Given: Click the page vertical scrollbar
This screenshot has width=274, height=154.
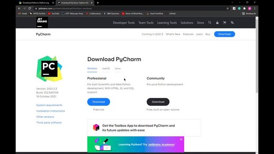Looking at the screenshot, I should 257,56.
